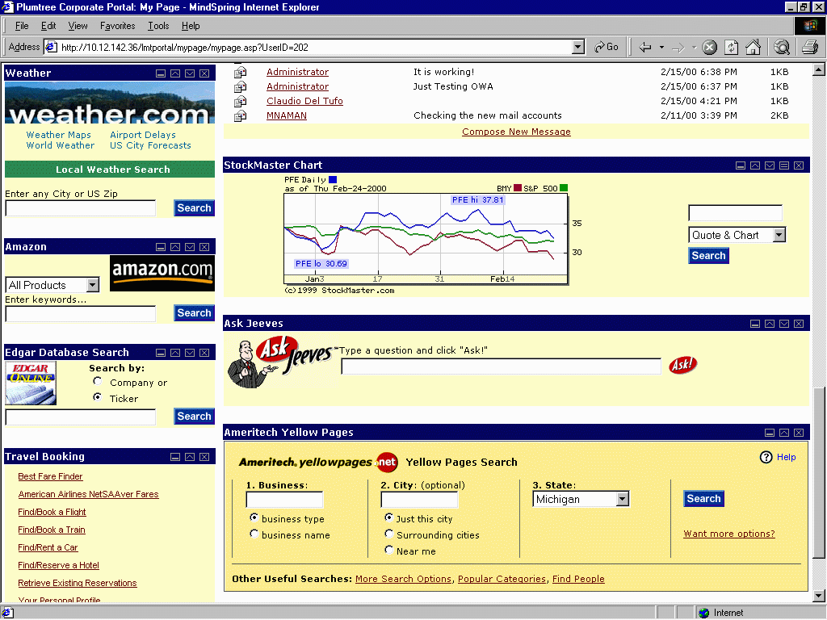Open the Airport Delays link
Image resolution: width=827 pixels, height=620 pixels.
(x=143, y=135)
